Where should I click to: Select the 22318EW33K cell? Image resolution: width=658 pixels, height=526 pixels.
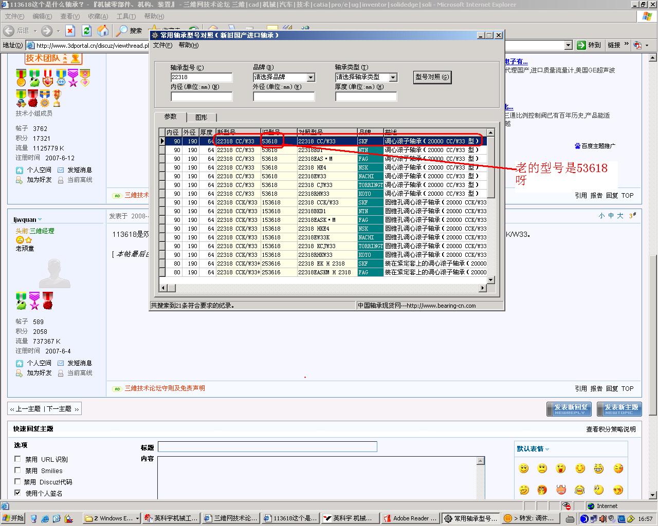(x=327, y=237)
